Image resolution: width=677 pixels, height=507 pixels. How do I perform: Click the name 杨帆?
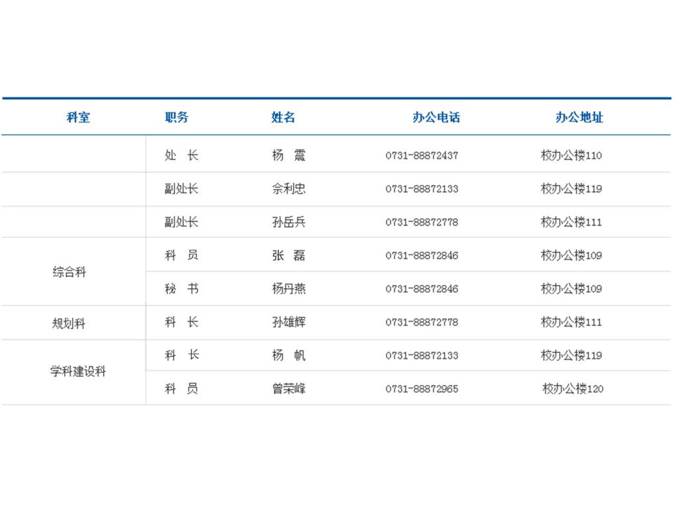289,356
